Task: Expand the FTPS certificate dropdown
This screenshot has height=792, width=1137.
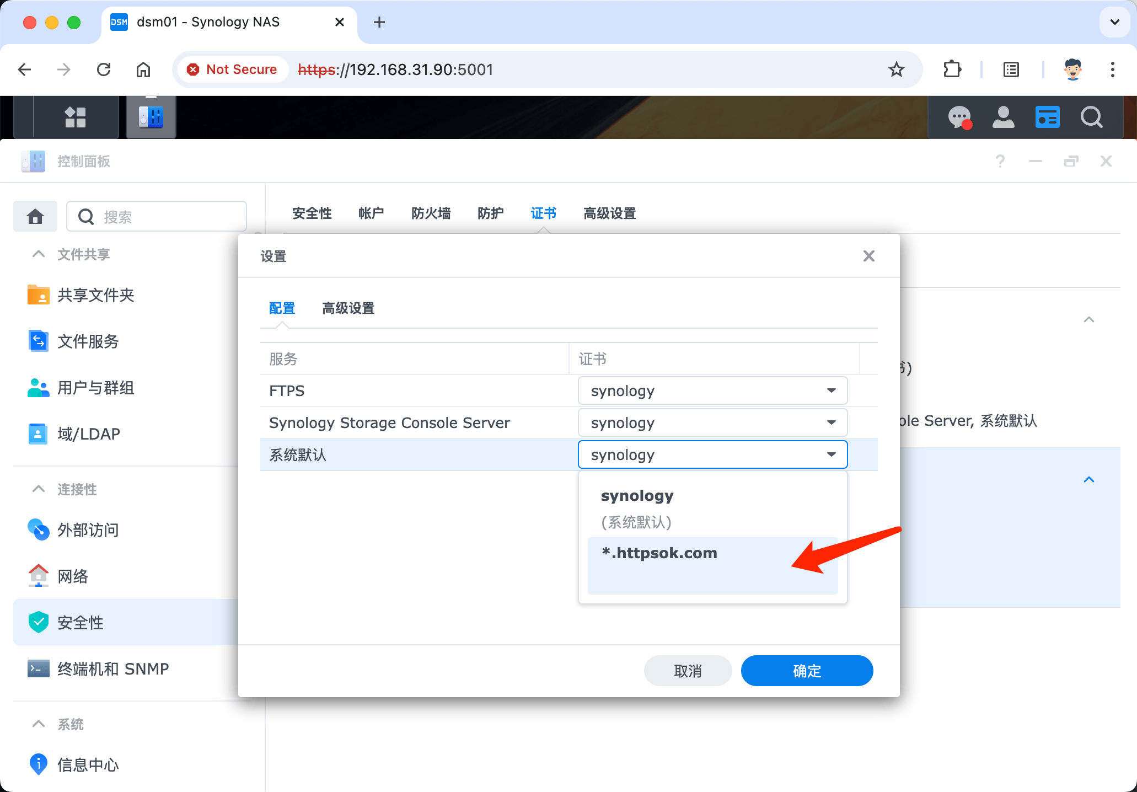Action: pos(712,391)
